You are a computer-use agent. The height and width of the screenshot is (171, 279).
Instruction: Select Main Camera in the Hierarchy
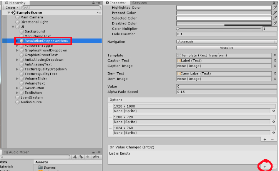pos(32,17)
